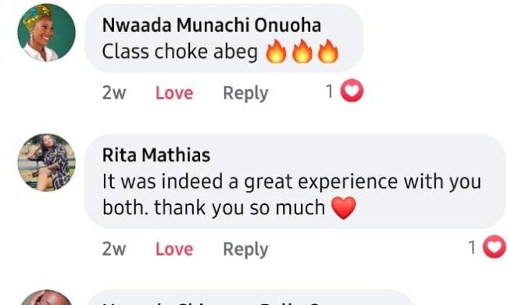Tap Rita Mathias's 'great experience' comment text
Viewport: 508px width, 305px height.
click(292, 194)
